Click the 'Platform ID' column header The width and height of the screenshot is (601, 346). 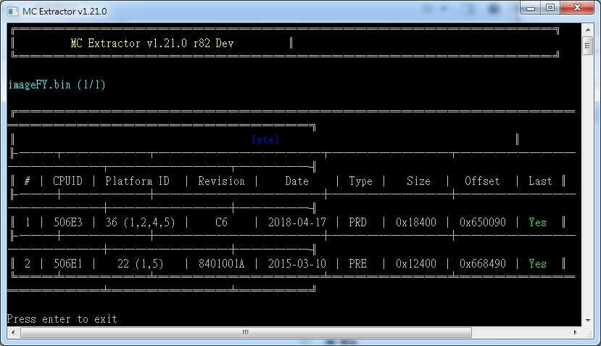[137, 181]
